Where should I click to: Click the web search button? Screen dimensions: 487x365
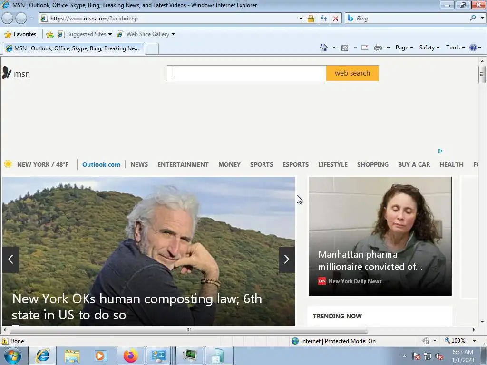coord(352,73)
